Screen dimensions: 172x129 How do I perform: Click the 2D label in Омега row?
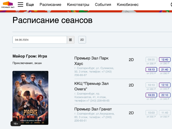coord(131,85)
